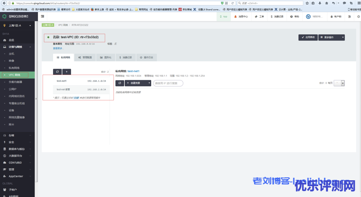Viewport: 361px width, 197px height.
Task: Expand the 管理 management section
Action: (x=17, y=169)
